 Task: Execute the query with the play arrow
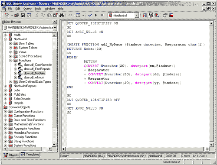(x=96, y=15)
